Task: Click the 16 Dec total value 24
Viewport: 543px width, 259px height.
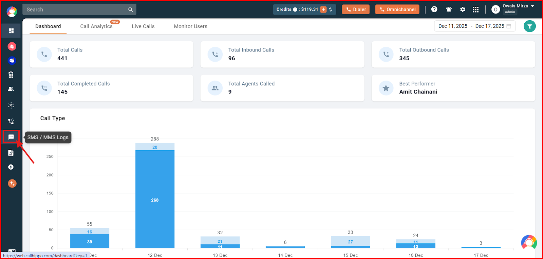Action: tap(416, 236)
